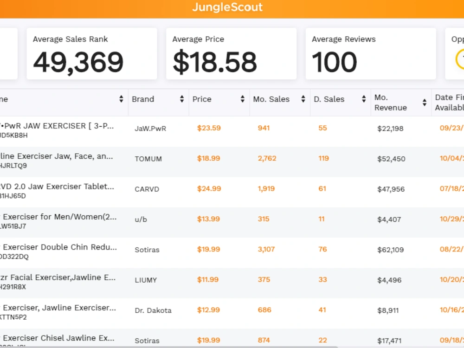This screenshot has height=348, width=464.
Task: Sort by product name column arrows
Action: (x=121, y=99)
